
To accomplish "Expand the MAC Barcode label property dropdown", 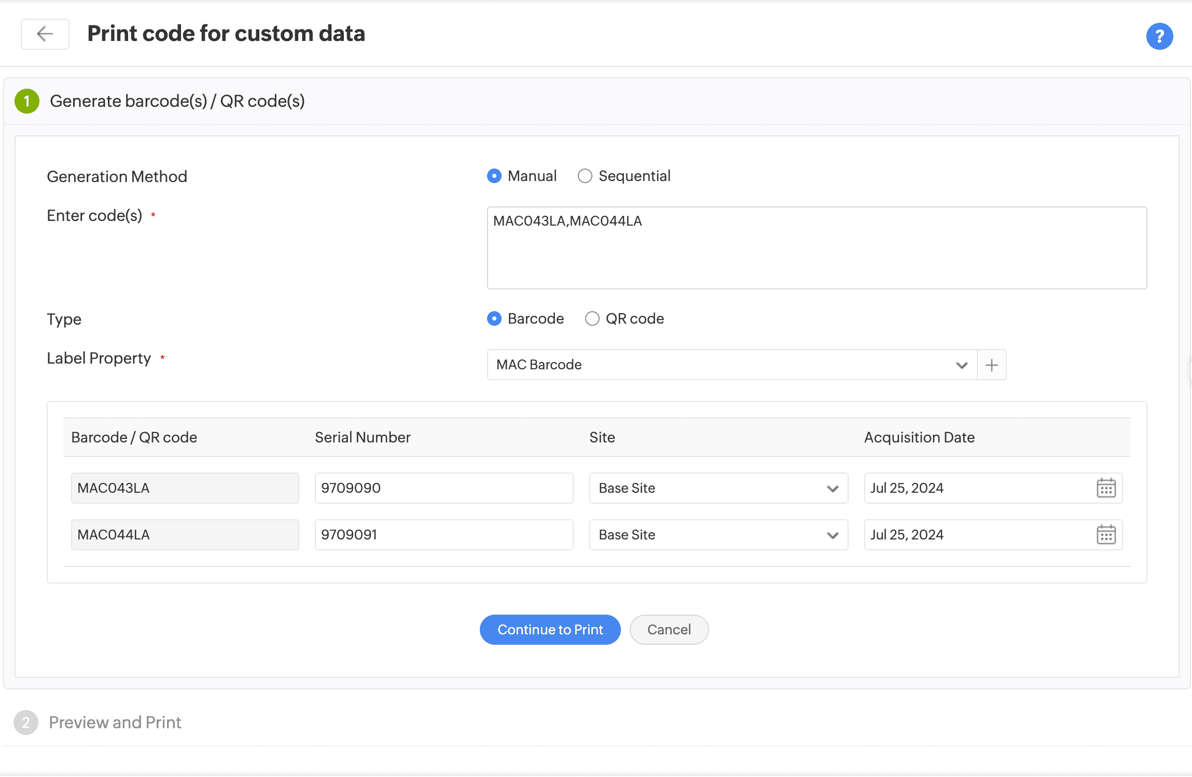I will coord(731,365).
